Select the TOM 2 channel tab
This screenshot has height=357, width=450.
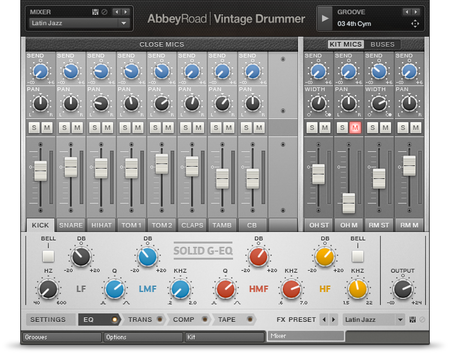[x=162, y=225]
